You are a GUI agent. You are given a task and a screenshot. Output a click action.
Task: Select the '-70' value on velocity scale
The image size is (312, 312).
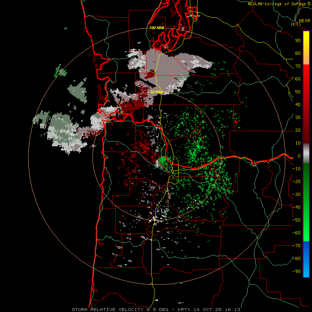pyautogui.click(x=296, y=246)
